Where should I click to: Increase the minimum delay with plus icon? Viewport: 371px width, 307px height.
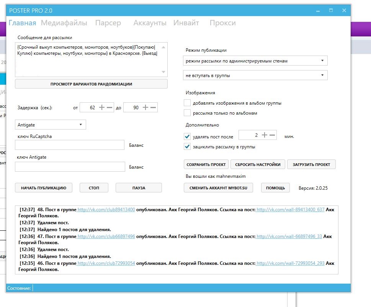coord(102,108)
